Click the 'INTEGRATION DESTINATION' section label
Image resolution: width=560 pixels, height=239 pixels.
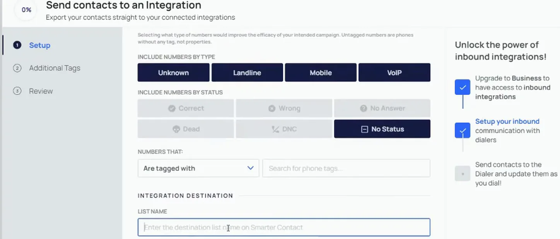coord(185,195)
